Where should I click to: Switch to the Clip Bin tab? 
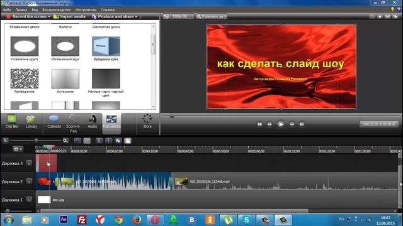pos(12,122)
